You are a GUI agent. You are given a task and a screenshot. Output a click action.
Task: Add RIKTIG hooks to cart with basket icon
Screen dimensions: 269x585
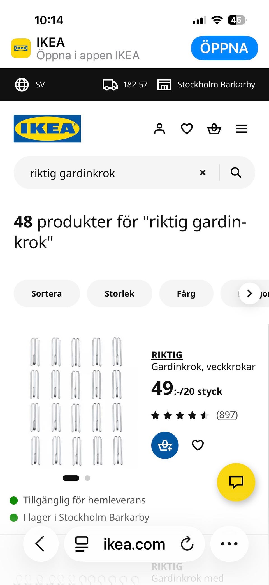165,445
